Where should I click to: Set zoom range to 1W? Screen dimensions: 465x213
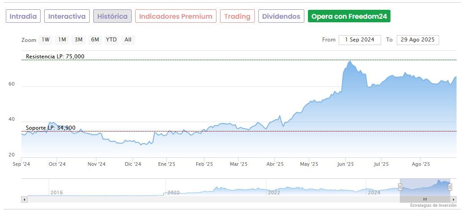coord(46,40)
